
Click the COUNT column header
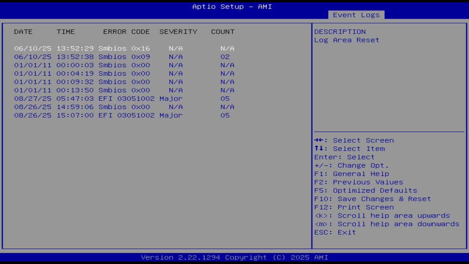(x=222, y=32)
